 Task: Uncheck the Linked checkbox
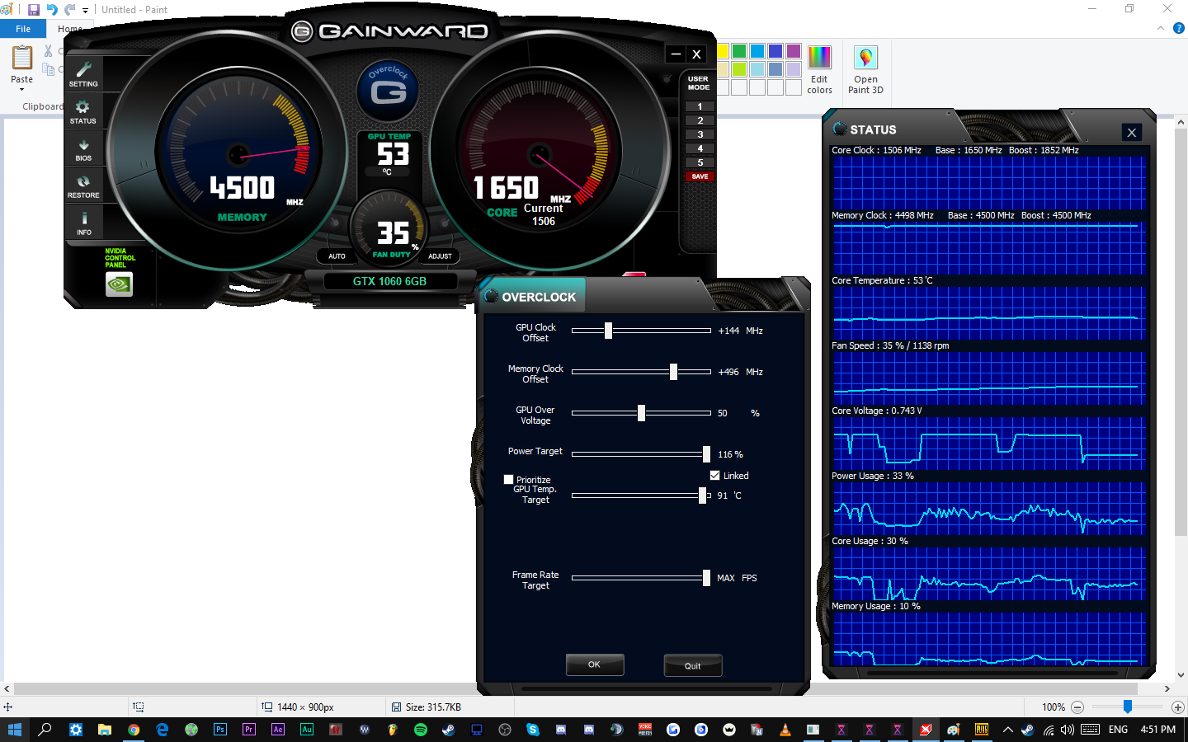(x=714, y=476)
